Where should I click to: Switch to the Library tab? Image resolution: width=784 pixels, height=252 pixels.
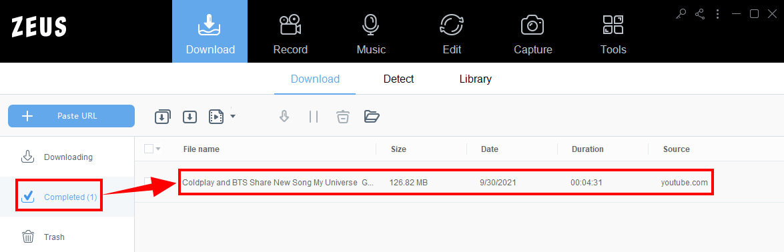click(476, 79)
